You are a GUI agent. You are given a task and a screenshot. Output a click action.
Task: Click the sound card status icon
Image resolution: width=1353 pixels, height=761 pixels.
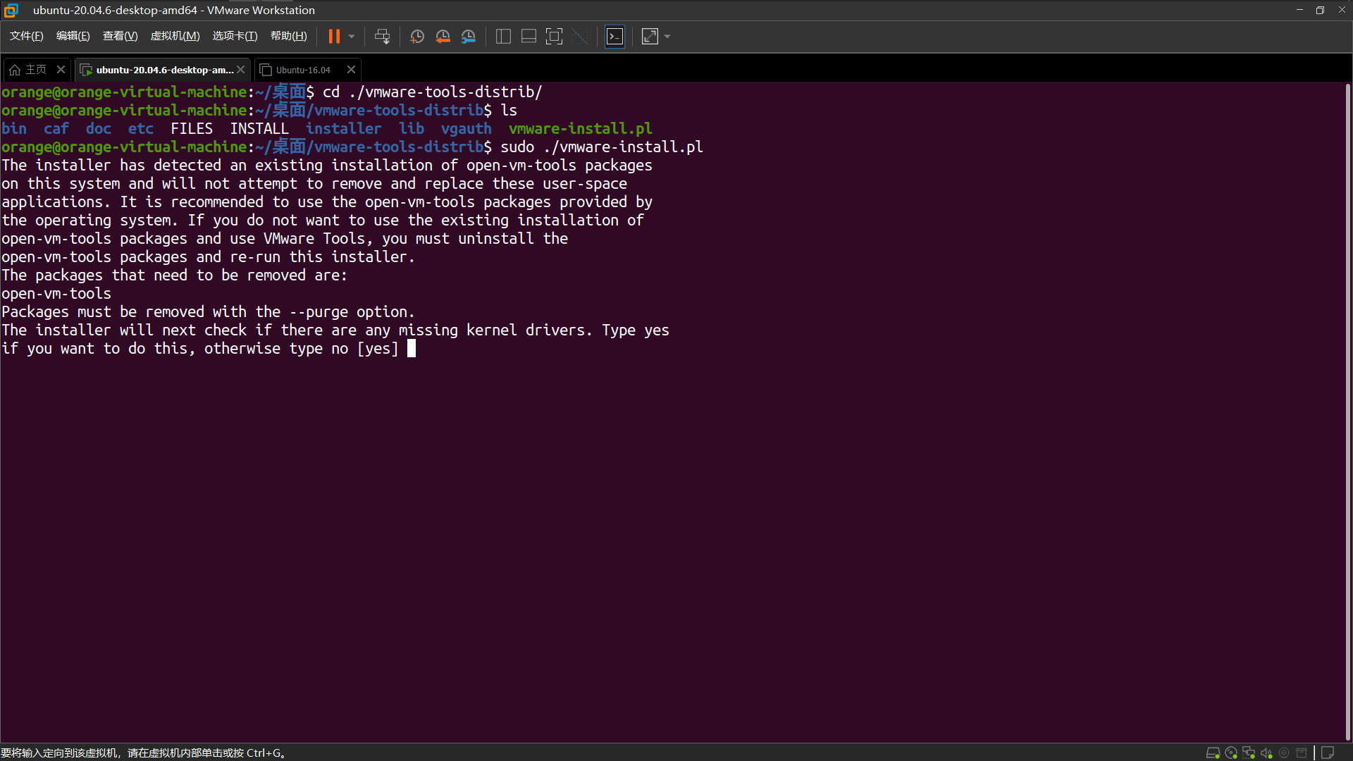point(1266,753)
